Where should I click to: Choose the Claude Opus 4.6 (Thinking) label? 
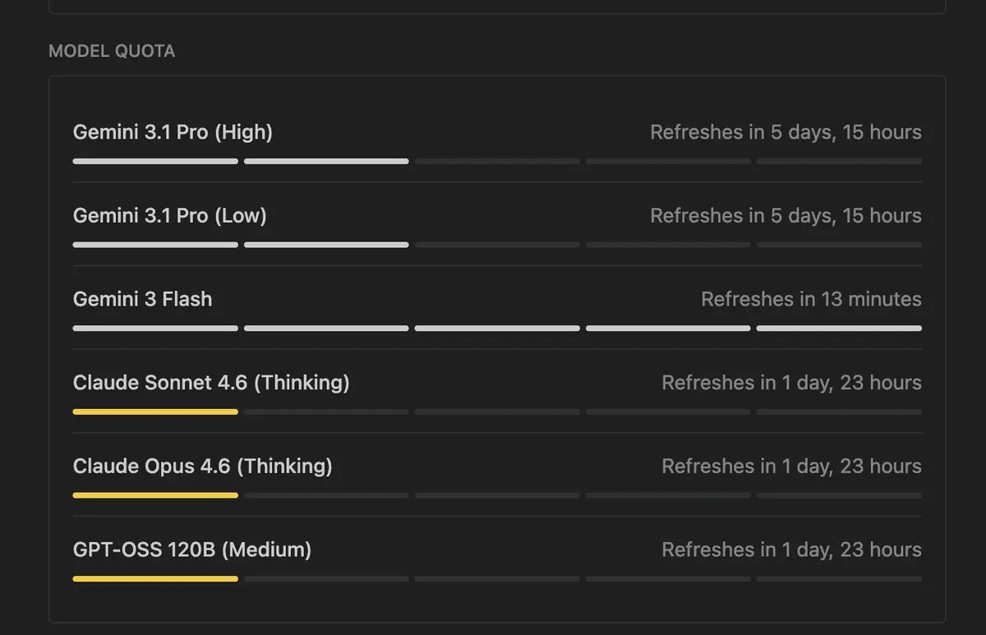(202, 467)
